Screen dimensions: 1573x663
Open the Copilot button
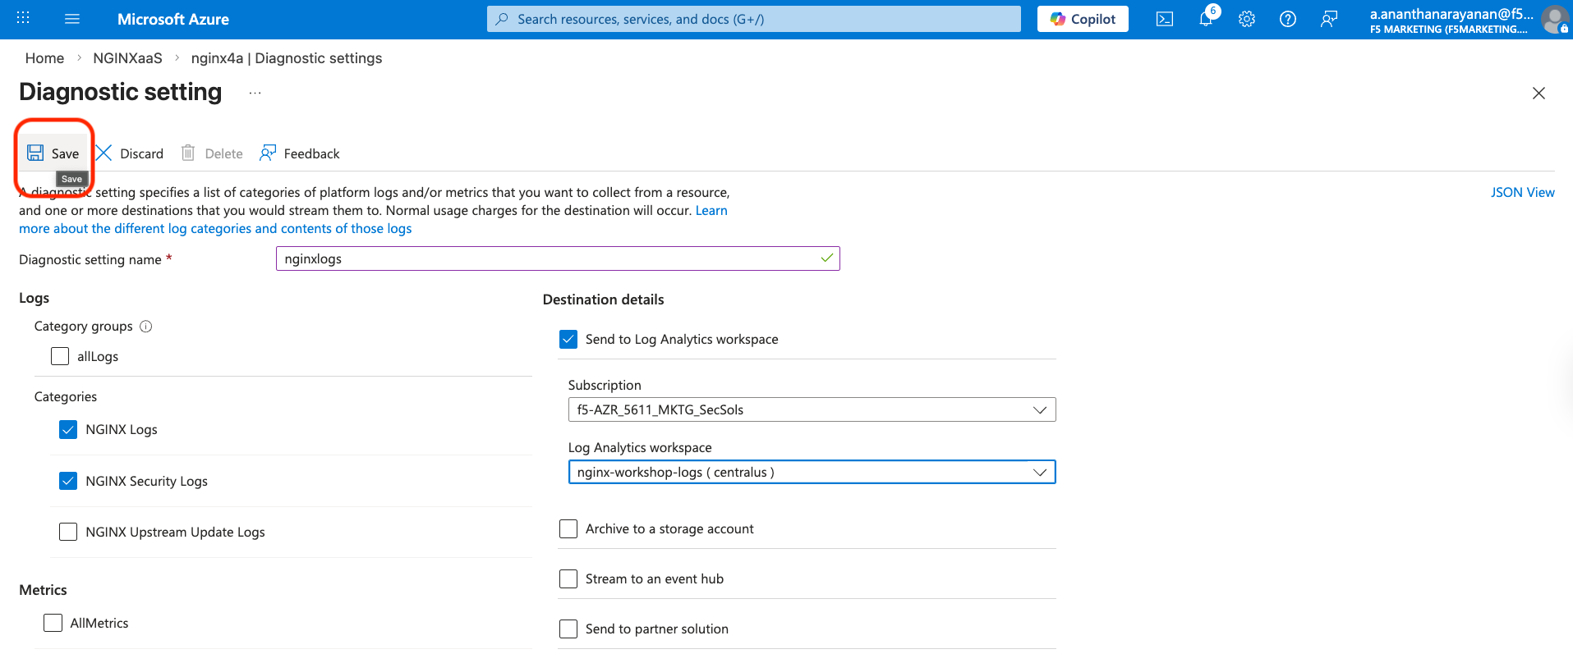(x=1083, y=19)
